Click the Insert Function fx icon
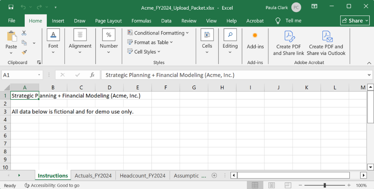 92,75
